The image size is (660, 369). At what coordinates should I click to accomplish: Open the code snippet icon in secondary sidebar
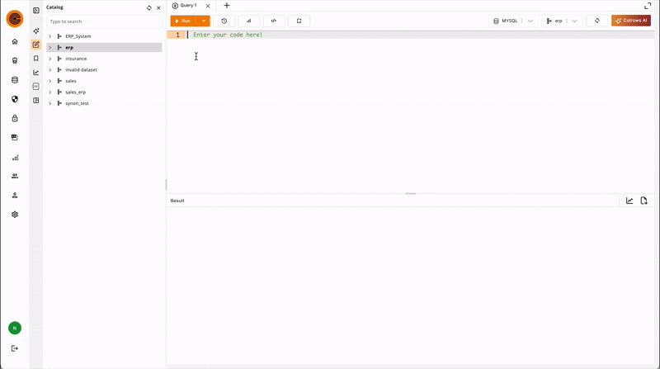point(36,87)
